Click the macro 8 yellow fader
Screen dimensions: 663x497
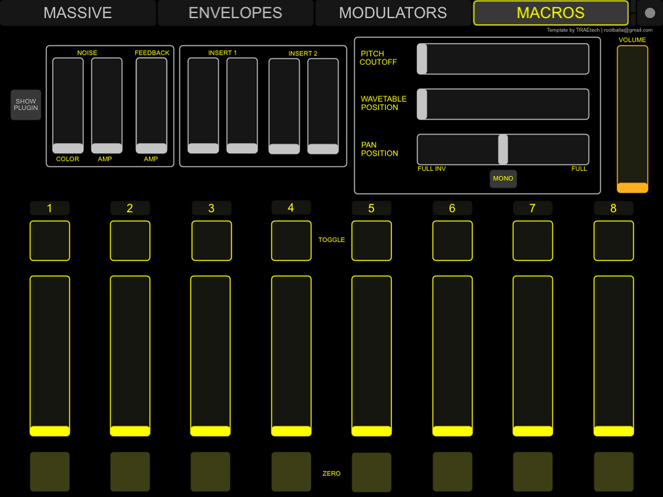pos(614,356)
